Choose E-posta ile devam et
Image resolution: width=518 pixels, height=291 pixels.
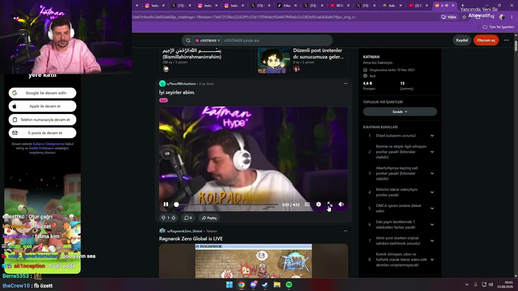[x=42, y=133]
